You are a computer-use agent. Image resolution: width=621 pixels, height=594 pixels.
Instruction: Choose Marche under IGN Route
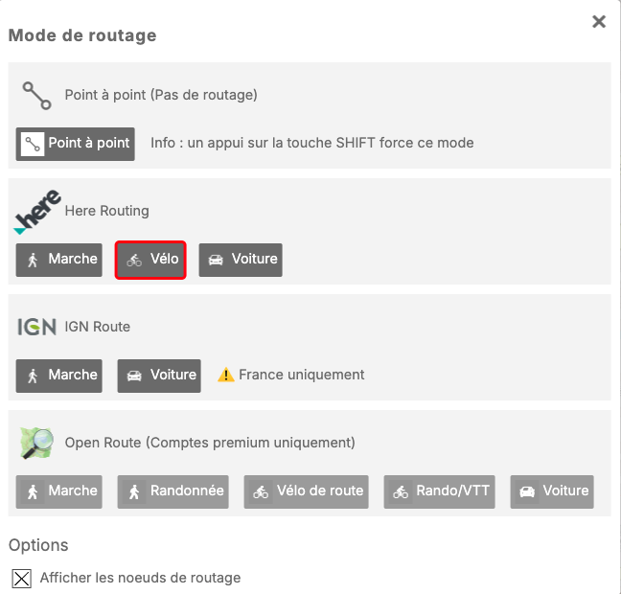click(x=58, y=376)
